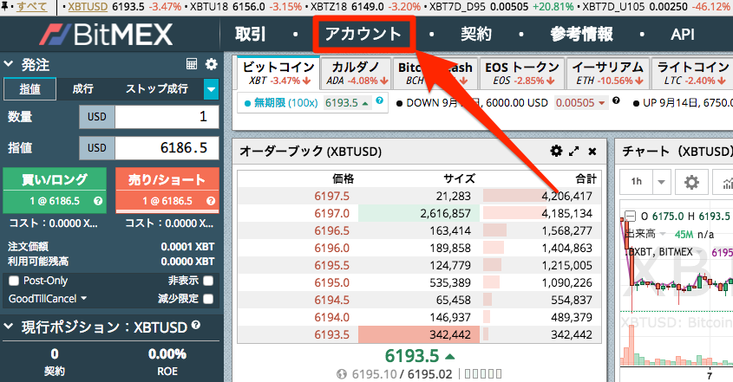
Task: Click すべて link in ticker
Action: click(x=32, y=7)
